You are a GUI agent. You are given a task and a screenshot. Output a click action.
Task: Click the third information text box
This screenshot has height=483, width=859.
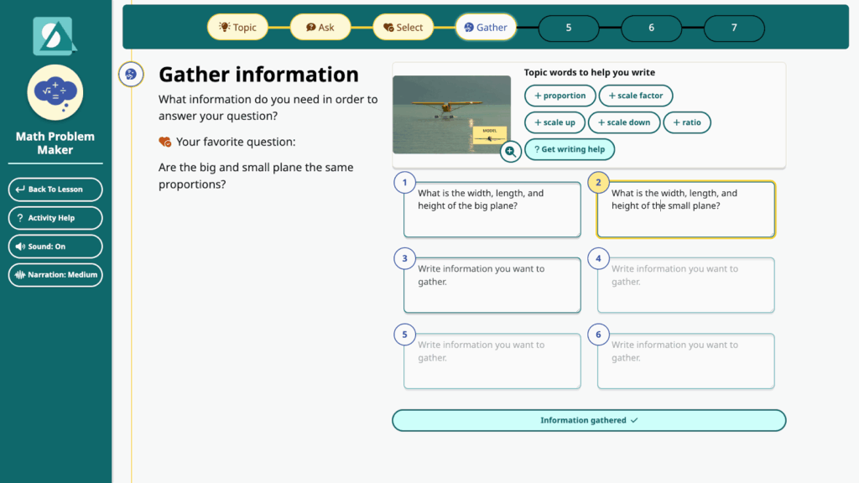(x=492, y=285)
